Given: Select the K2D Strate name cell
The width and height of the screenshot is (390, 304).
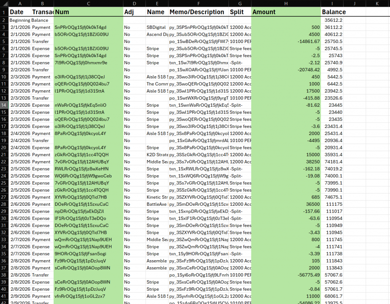Looking at the screenshot, I should 157,155.
